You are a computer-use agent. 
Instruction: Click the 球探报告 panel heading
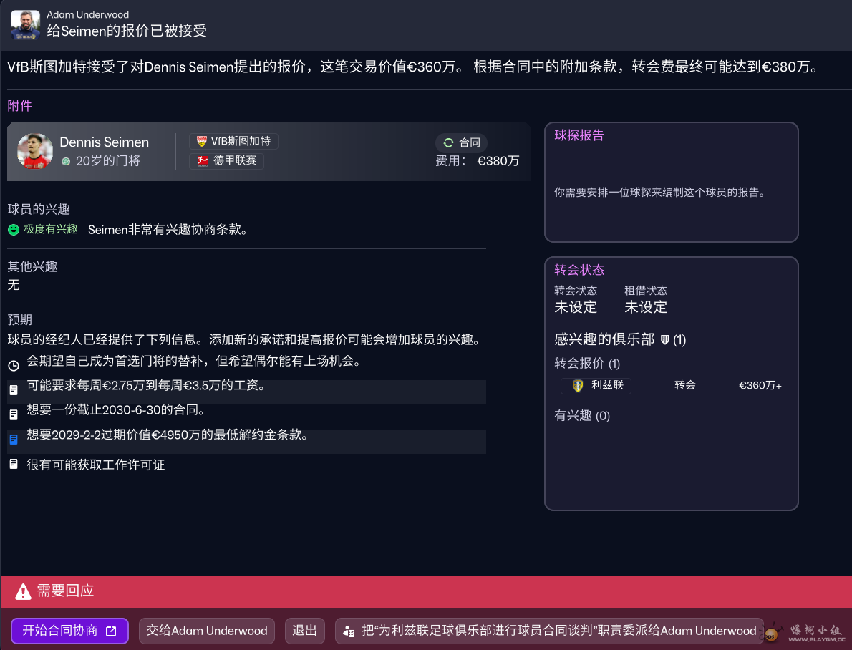(579, 135)
